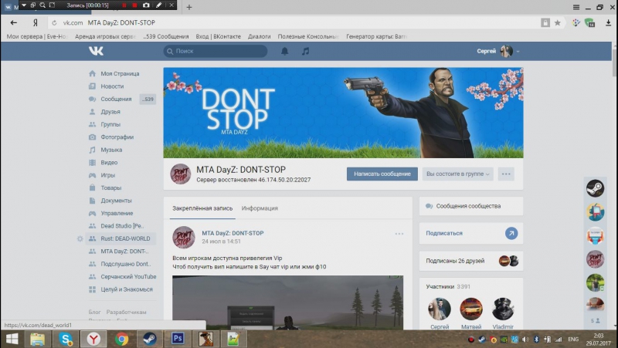Click the Видео sidebar icon

[x=92, y=163]
